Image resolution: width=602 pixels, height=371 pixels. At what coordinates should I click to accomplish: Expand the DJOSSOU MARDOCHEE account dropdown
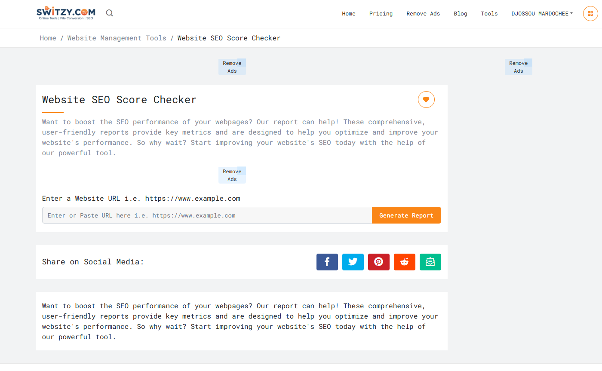[x=542, y=14]
